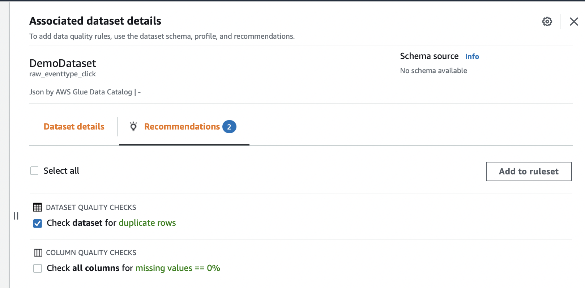Switch to the Dataset details tab
The image size is (585, 288).
[x=74, y=127]
